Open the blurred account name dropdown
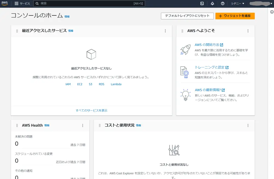Image resolution: width=274 pixels, height=179 pixels. [x=261, y=4]
